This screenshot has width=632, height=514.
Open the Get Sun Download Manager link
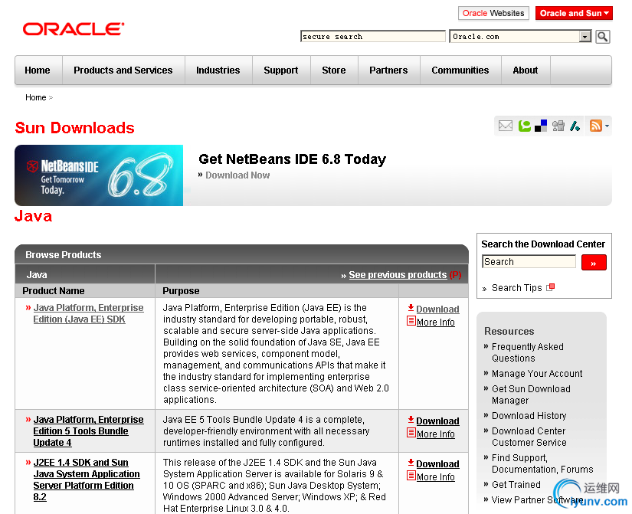[x=531, y=395]
